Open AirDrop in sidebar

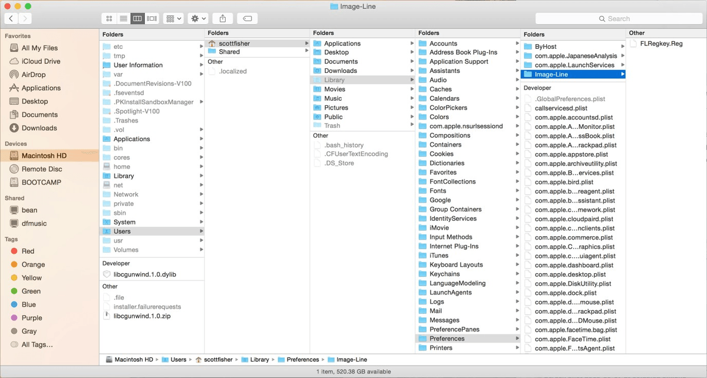[34, 75]
